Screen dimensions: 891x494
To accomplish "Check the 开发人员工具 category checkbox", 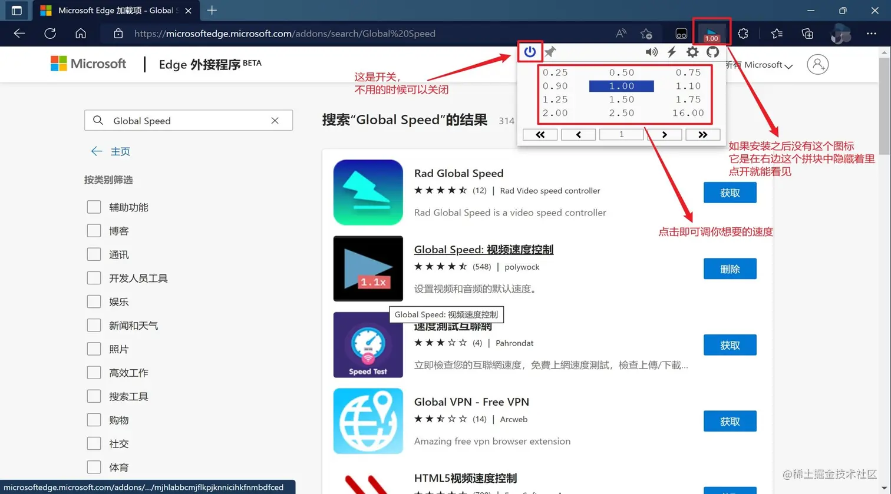I will tap(94, 278).
